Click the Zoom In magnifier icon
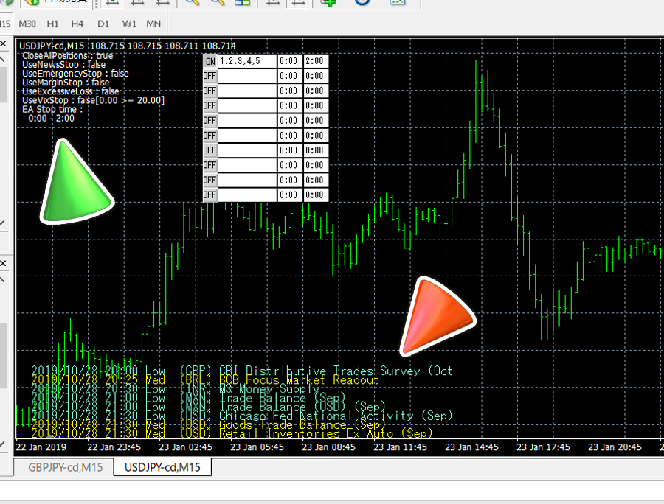Screen dimensions: 664x504 [x=193, y=2]
